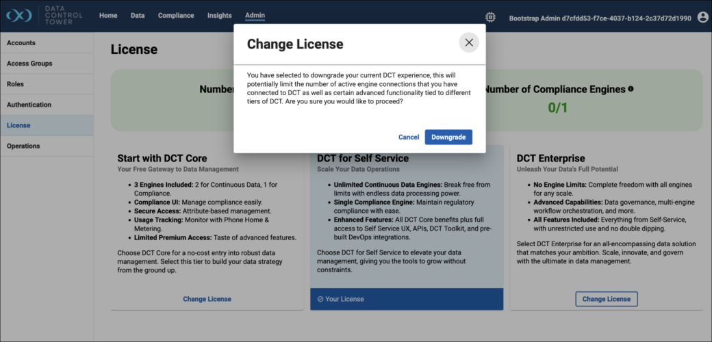Select Roles from the sidebar

(15, 84)
